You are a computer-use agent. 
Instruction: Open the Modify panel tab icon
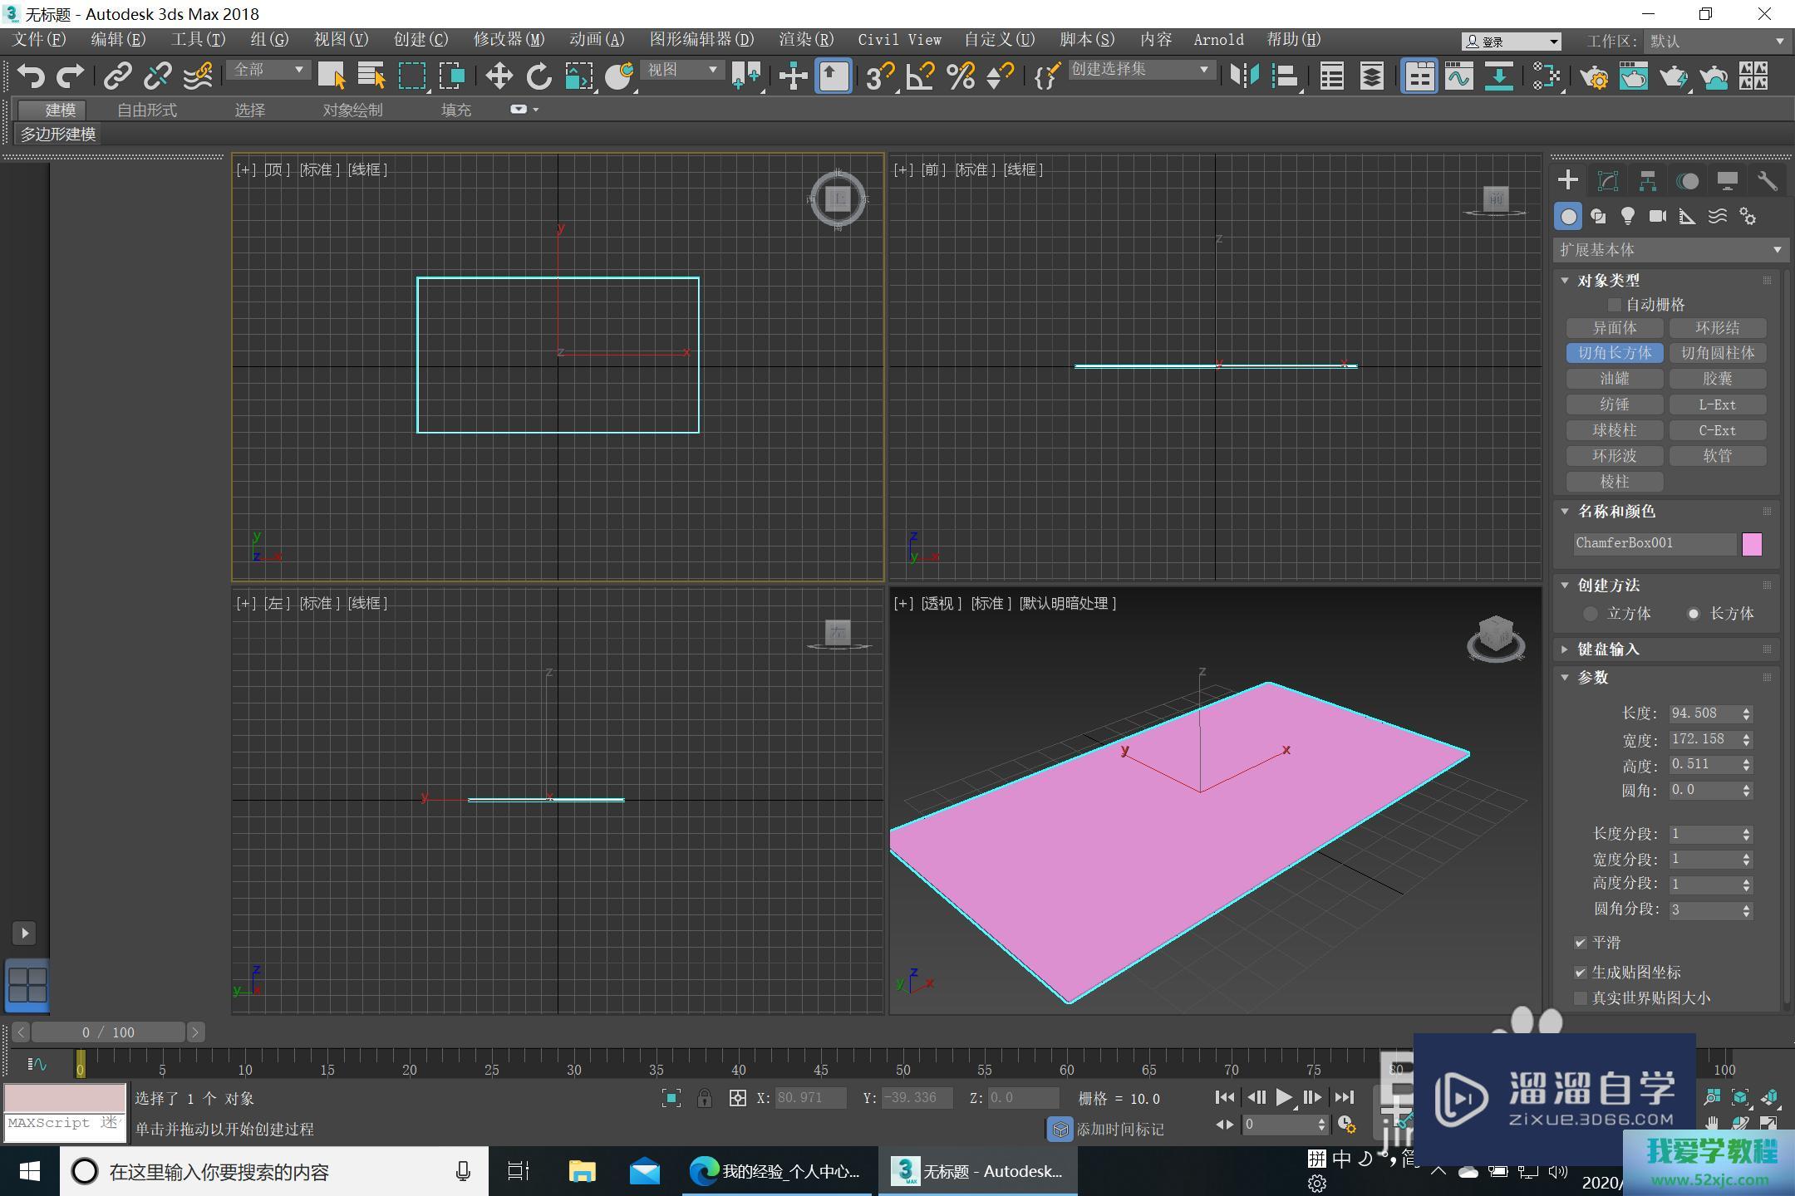tap(1607, 181)
